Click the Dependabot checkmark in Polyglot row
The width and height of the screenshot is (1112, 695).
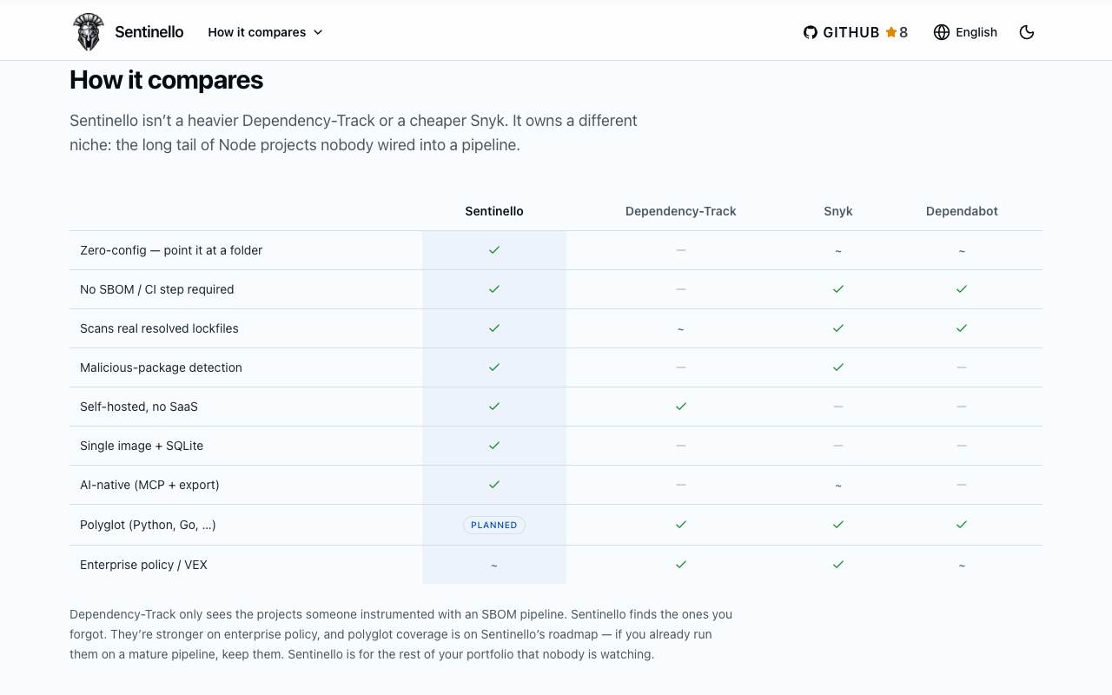point(962,525)
